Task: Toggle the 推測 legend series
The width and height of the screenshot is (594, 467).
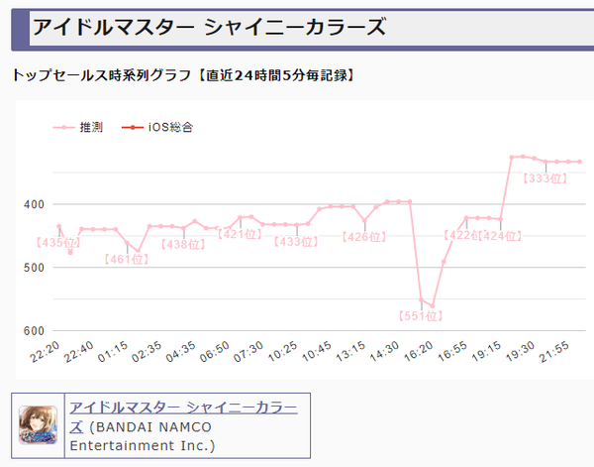Action: tap(78, 127)
